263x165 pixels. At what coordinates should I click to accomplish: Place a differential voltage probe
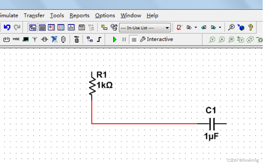click(x=240, y=40)
